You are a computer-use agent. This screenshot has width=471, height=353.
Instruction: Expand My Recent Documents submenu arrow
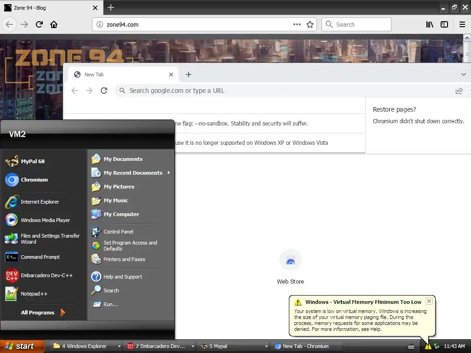[169, 173]
